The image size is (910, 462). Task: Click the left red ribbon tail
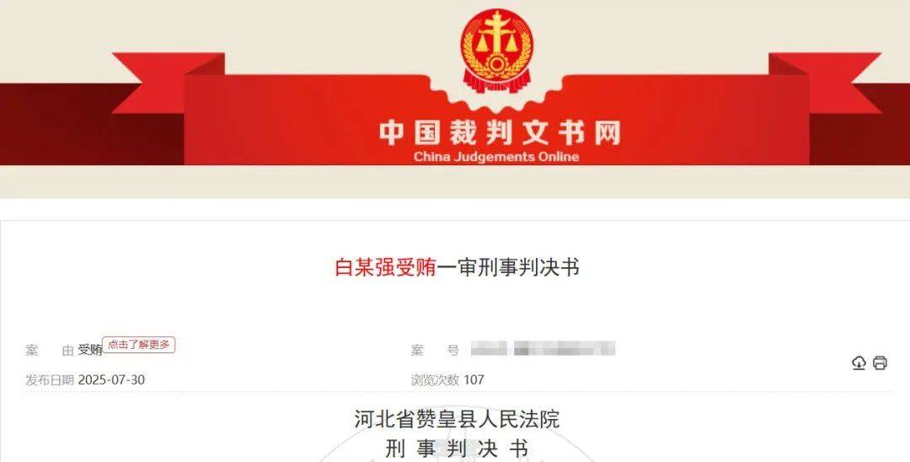click(x=167, y=81)
